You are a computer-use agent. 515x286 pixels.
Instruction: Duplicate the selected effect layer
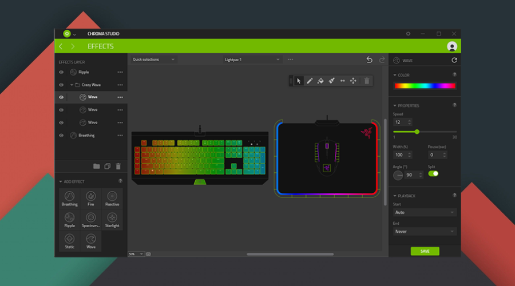point(107,166)
